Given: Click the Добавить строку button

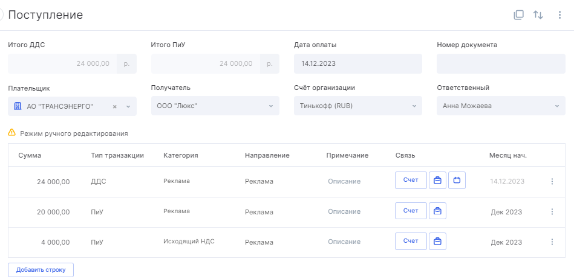Looking at the screenshot, I should pos(41,270).
